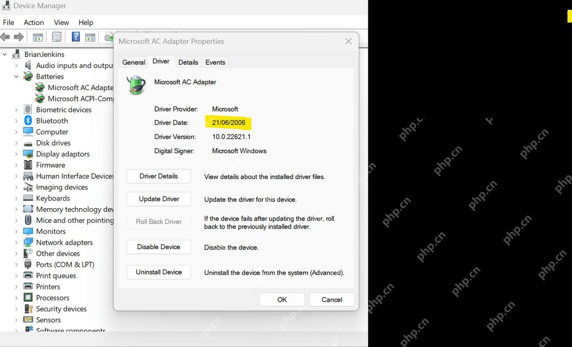The image size is (572, 347).
Task: Click the Security devices icon
Action: point(28,309)
